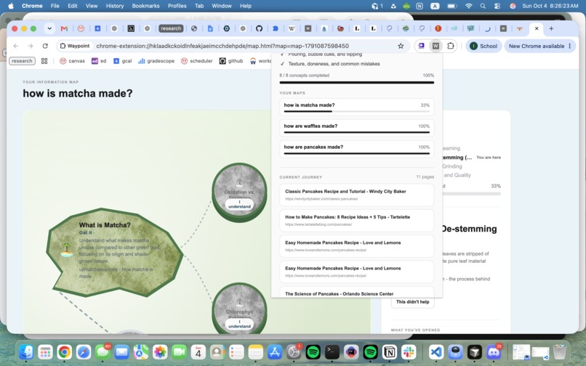The height and width of the screenshot is (366, 586).
Task: Click the matcha map 33% progress bar
Action: (x=356, y=111)
